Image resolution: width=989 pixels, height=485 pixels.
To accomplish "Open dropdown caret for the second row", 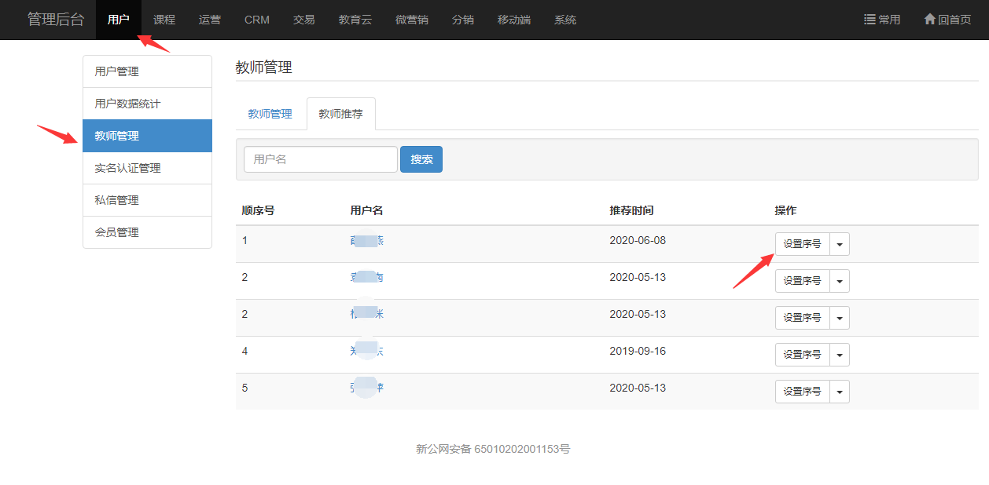I will (x=840, y=281).
